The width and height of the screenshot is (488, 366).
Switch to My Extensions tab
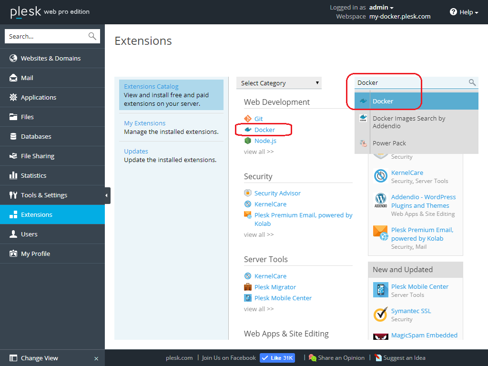pyautogui.click(x=145, y=123)
